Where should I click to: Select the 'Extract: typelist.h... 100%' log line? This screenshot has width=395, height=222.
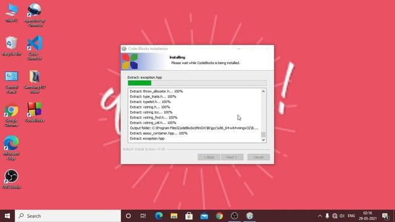[150, 102]
